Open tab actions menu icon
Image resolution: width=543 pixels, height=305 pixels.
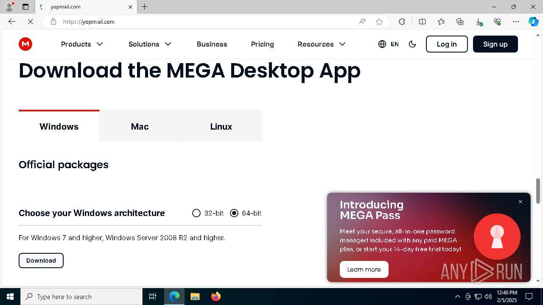[25, 7]
